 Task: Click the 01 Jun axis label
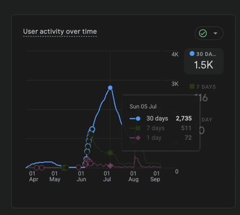81,176
